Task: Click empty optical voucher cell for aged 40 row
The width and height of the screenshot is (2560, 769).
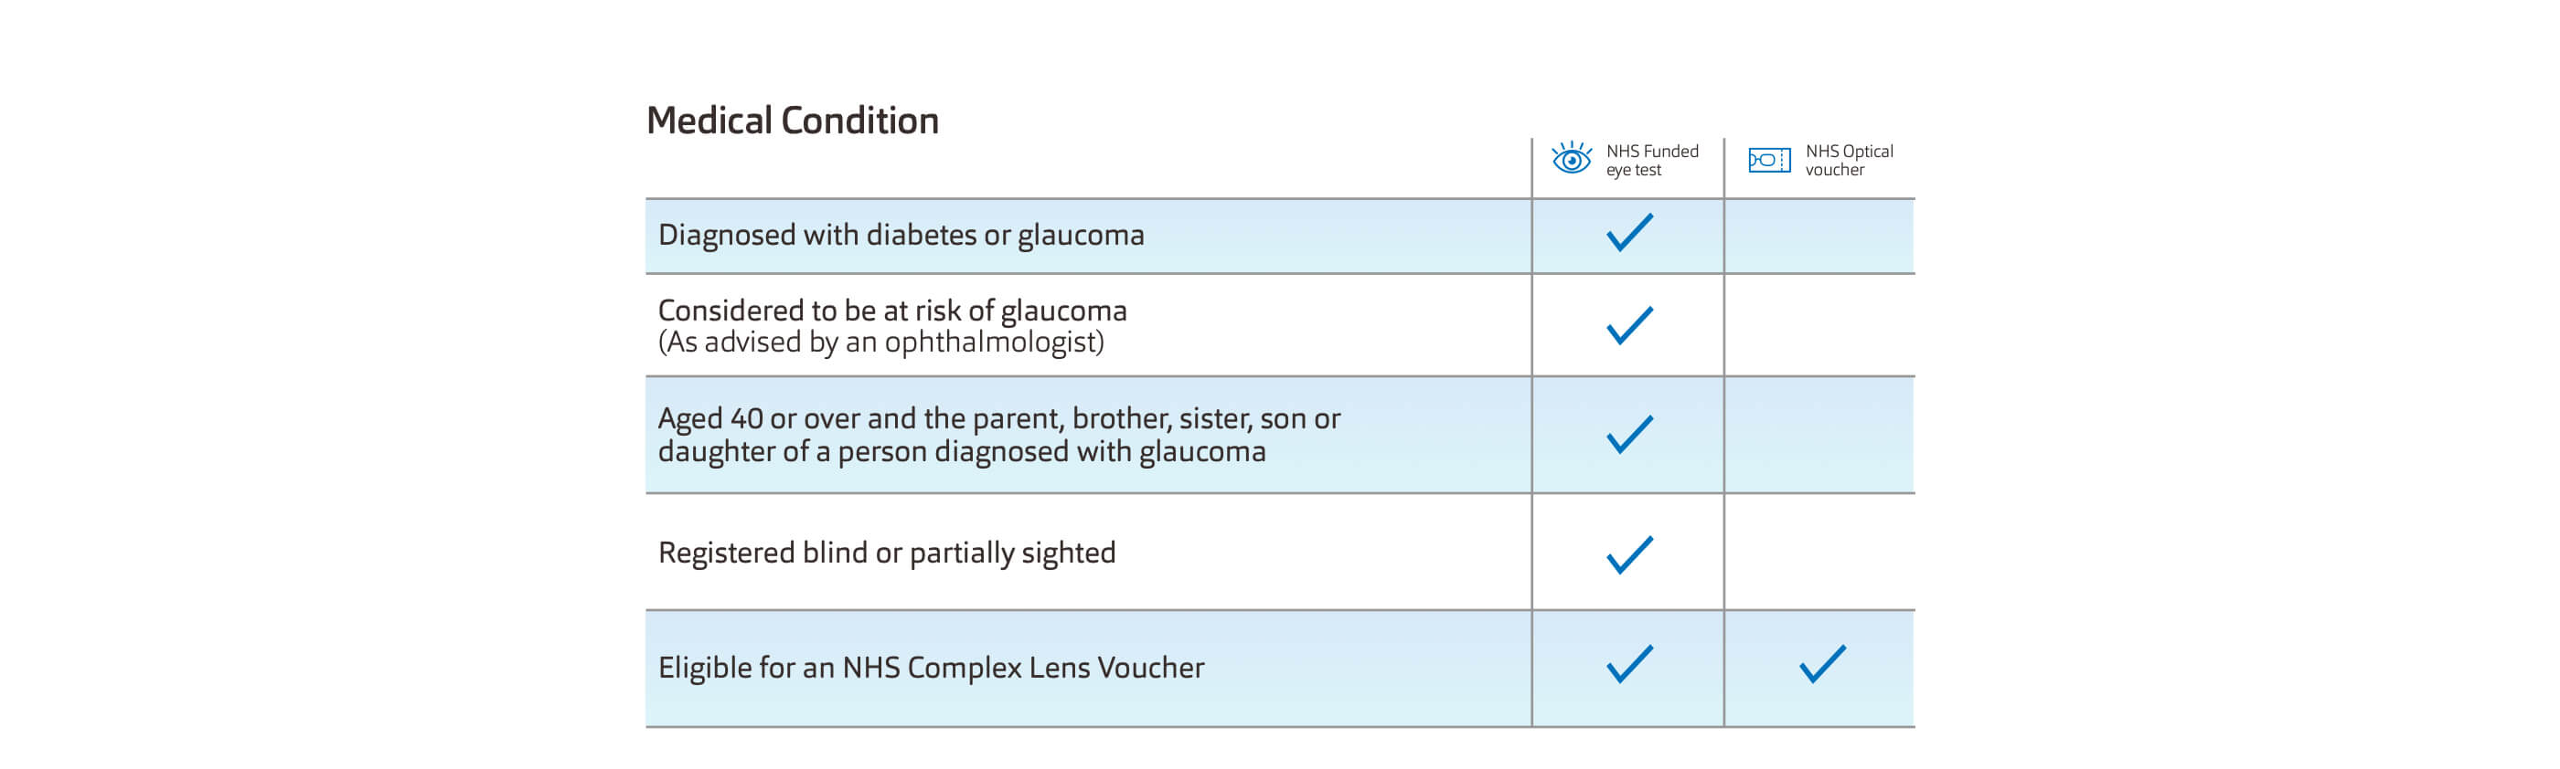Action: coord(1819,435)
